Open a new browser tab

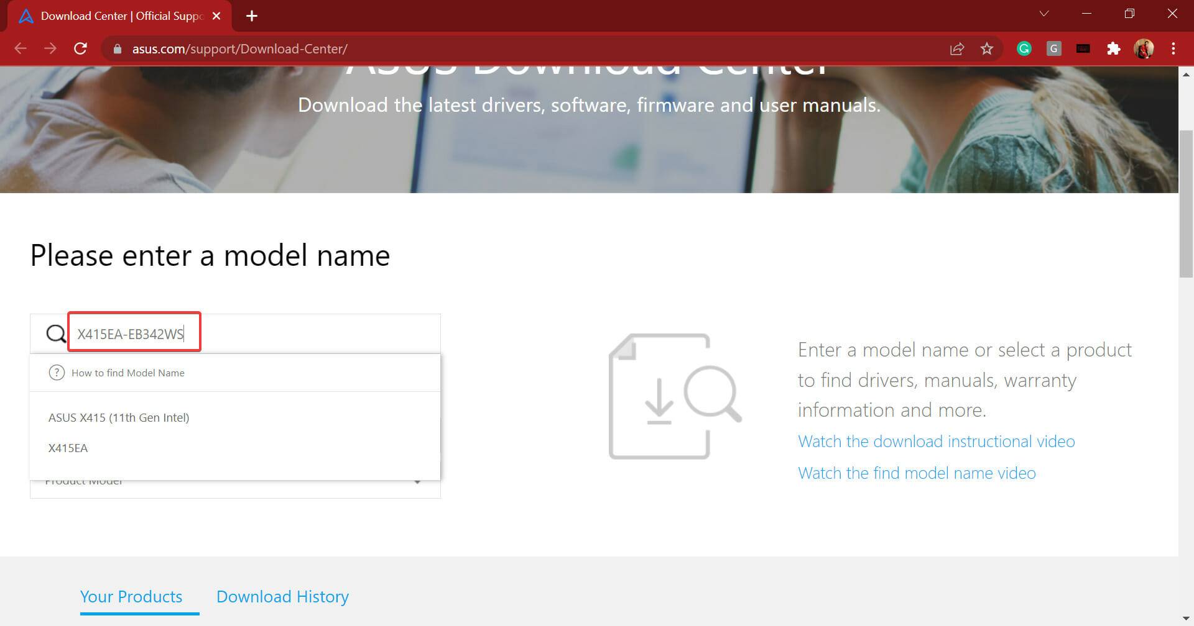252,16
